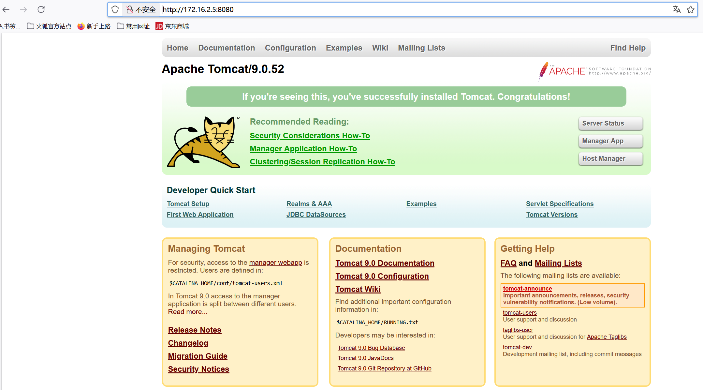Open Find Help in navigation bar

[x=628, y=48]
